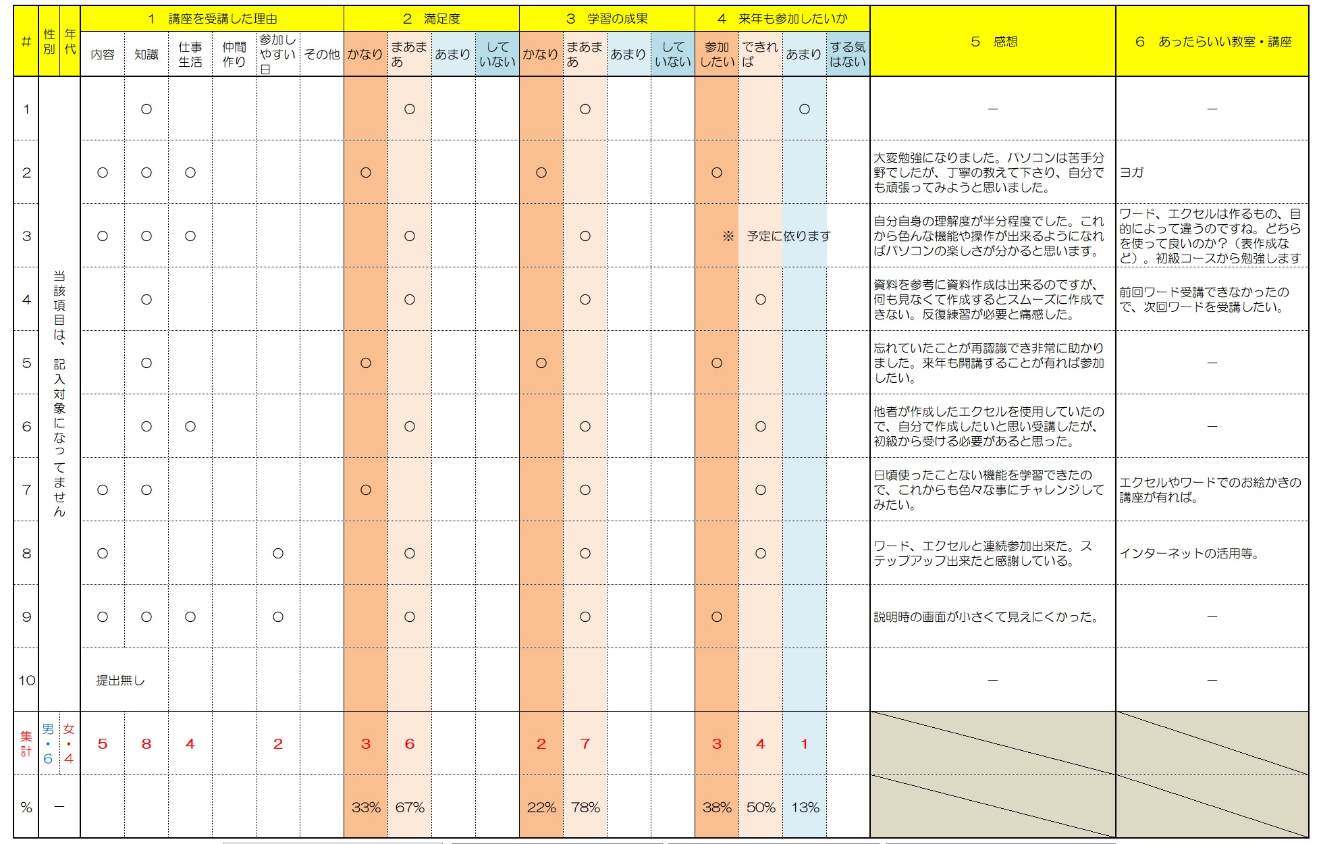Select the vertical note '当該項目は、記入対象になってません'
1321x844 pixels.
(x=59, y=394)
